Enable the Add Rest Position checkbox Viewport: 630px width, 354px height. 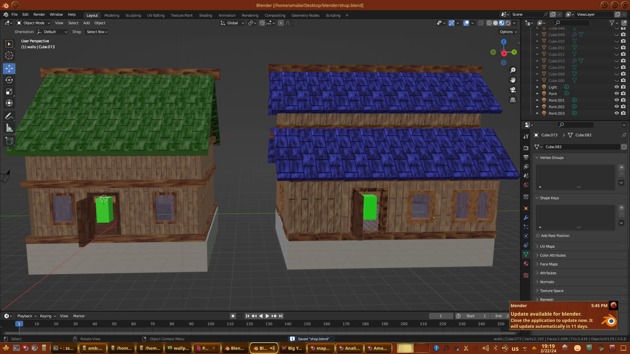[x=538, y=236]
